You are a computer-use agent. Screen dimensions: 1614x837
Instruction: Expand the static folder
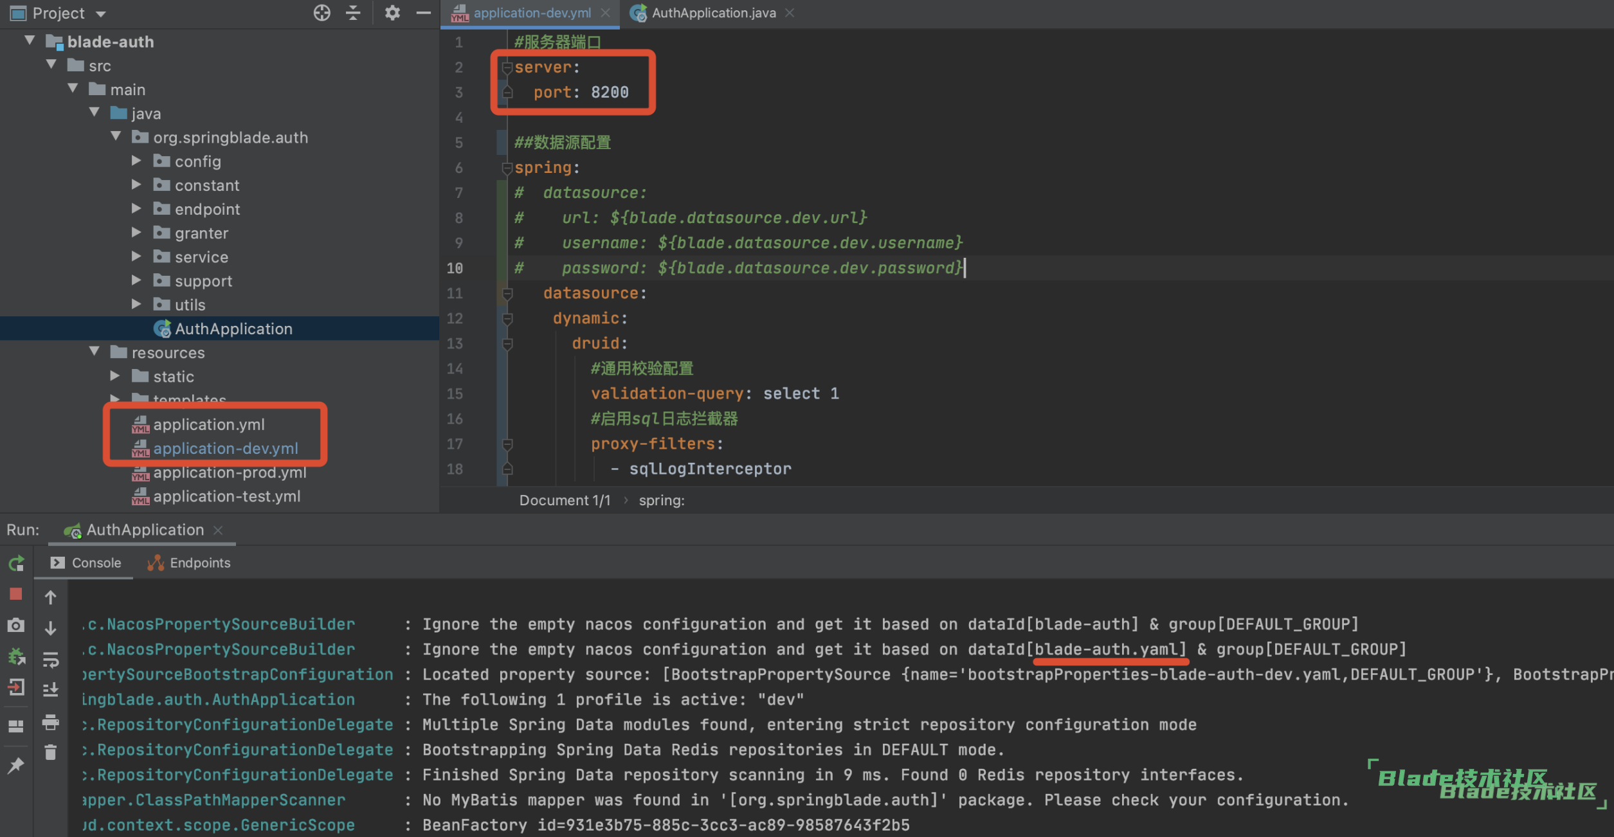tap(115, 375)
